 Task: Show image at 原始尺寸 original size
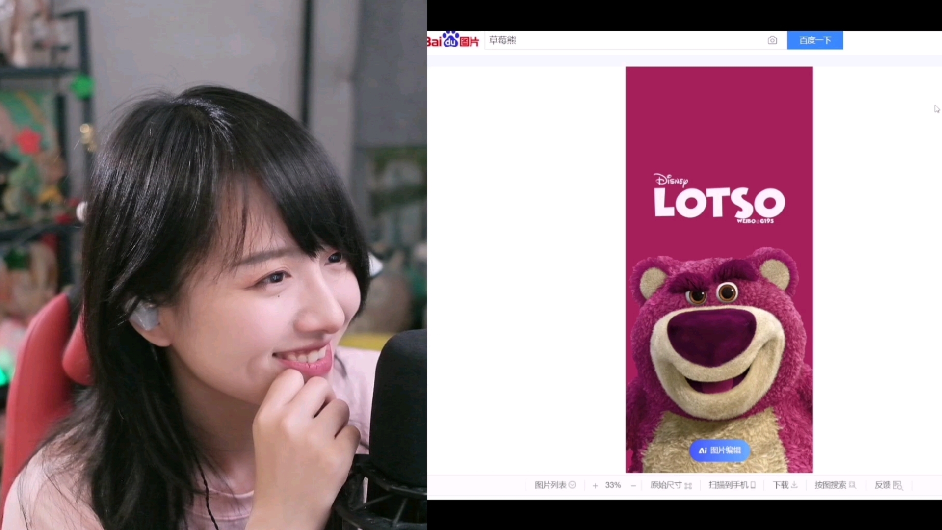pos(671,485)
